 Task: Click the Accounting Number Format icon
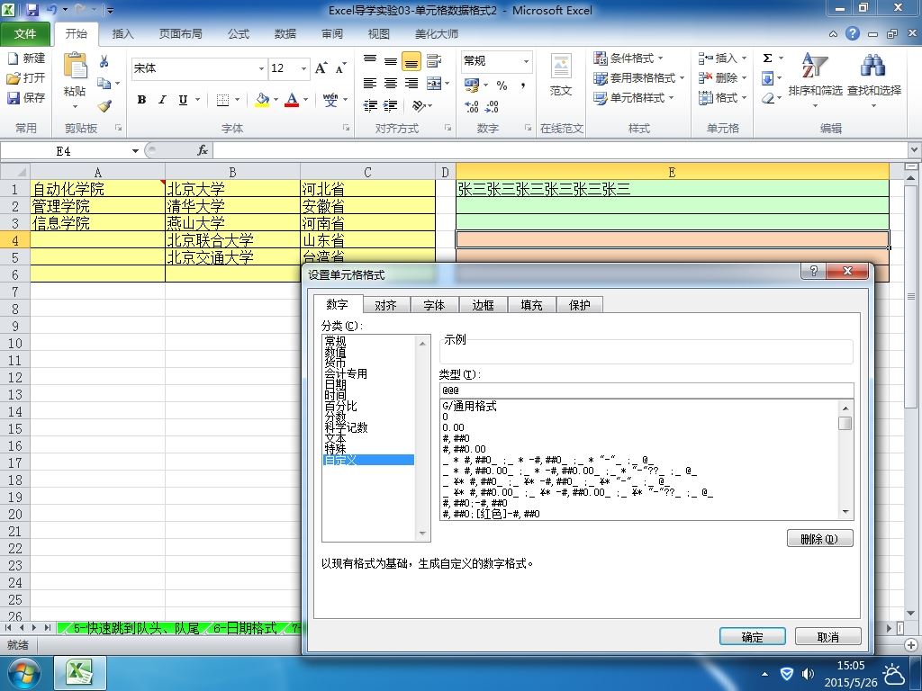472,85
